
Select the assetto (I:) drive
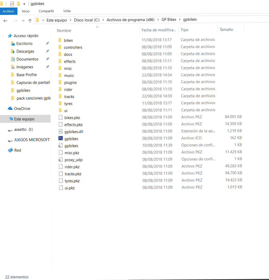tap(24, 130)
